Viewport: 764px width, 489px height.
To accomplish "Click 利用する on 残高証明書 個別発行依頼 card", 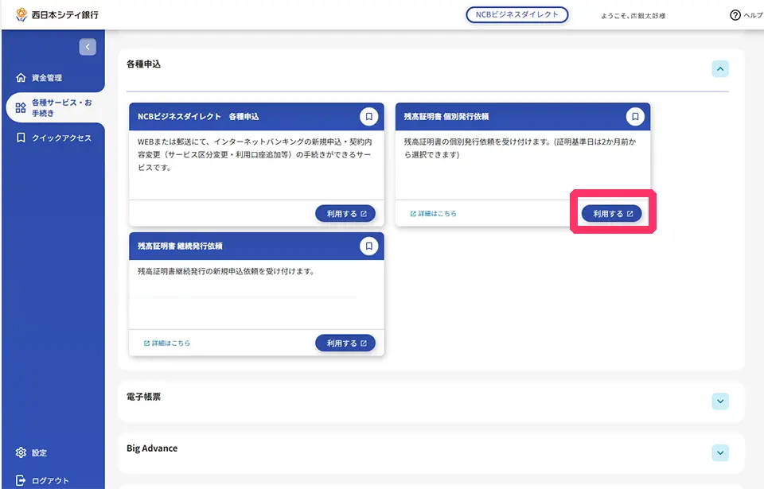I will pyautogui.click(x=611, y=213).
